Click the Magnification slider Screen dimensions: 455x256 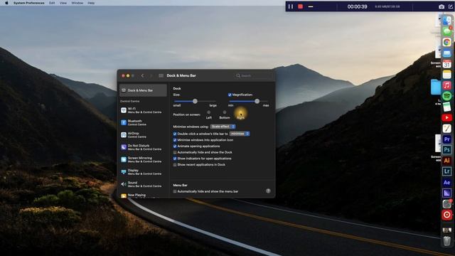pos(248,101)
